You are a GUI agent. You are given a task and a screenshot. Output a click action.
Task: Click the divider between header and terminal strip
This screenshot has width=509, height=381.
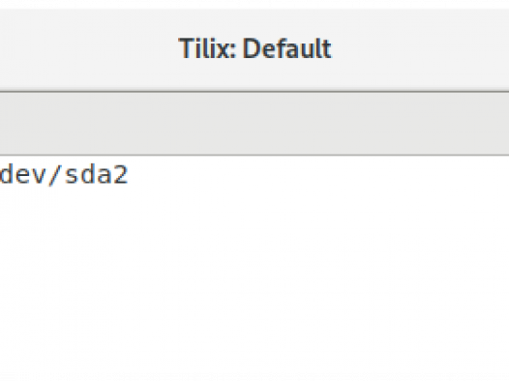[x=254, y=92]
